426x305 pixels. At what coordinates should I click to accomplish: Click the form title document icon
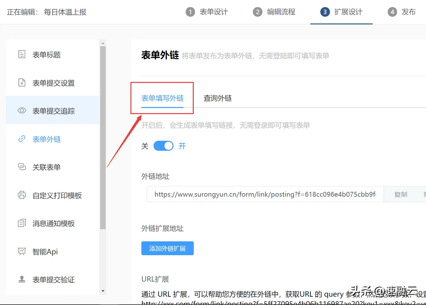[22, 54]
